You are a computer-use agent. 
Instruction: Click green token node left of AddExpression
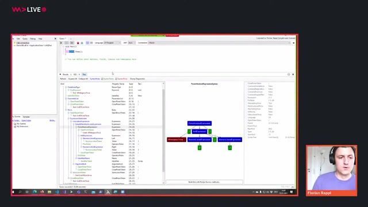point(189,132)
